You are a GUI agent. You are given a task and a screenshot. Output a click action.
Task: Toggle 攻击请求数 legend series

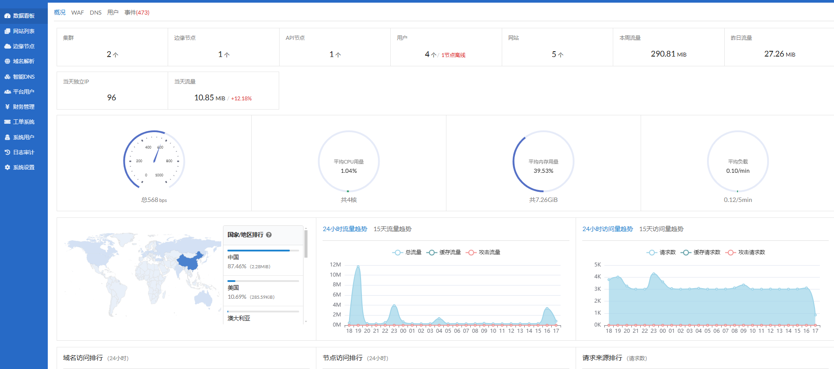click(746, 252)
